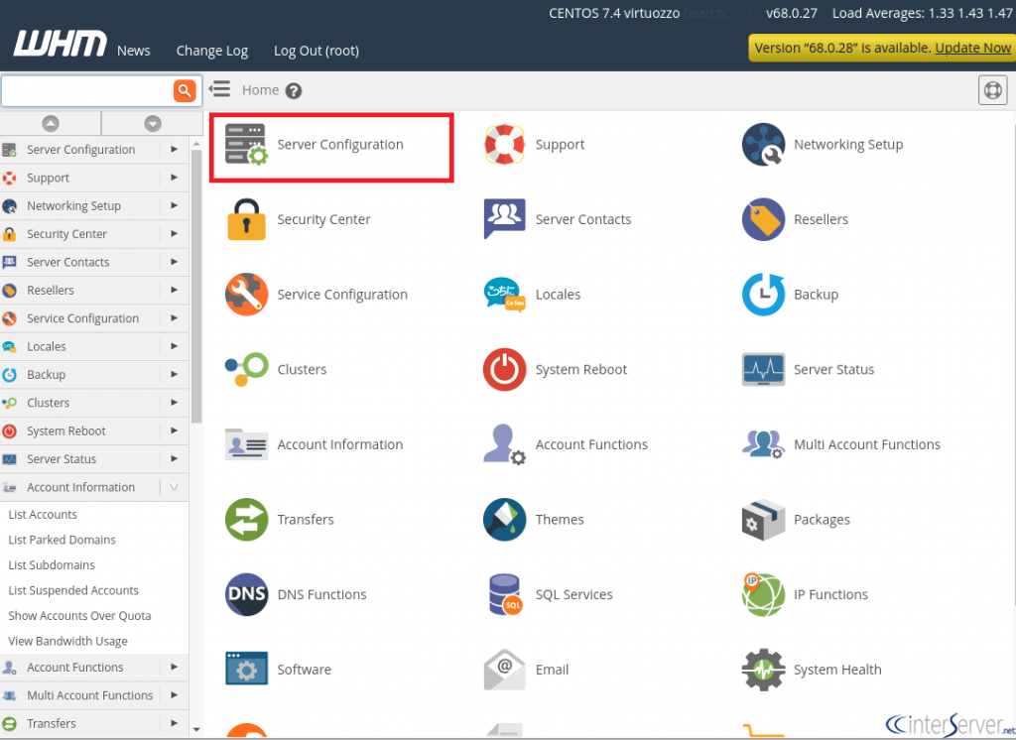
Task: Open the Locales speech bubble icon
Action: (504, 295)
